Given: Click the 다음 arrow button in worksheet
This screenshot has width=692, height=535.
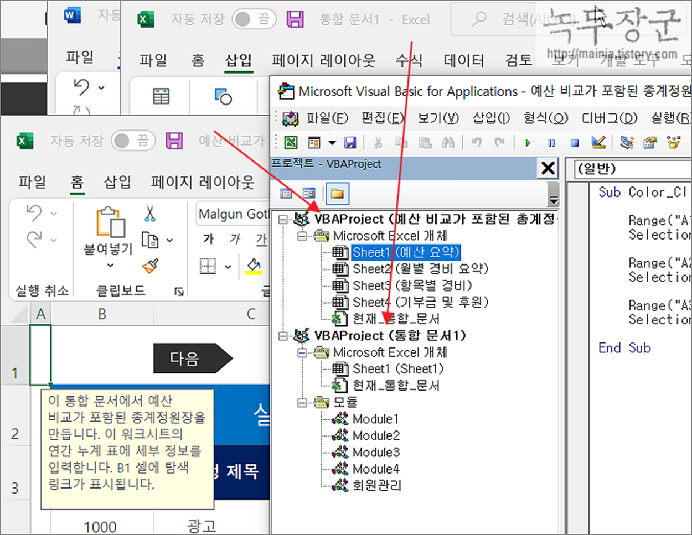Looking at the screenshot, I should [x=193, y=359].
